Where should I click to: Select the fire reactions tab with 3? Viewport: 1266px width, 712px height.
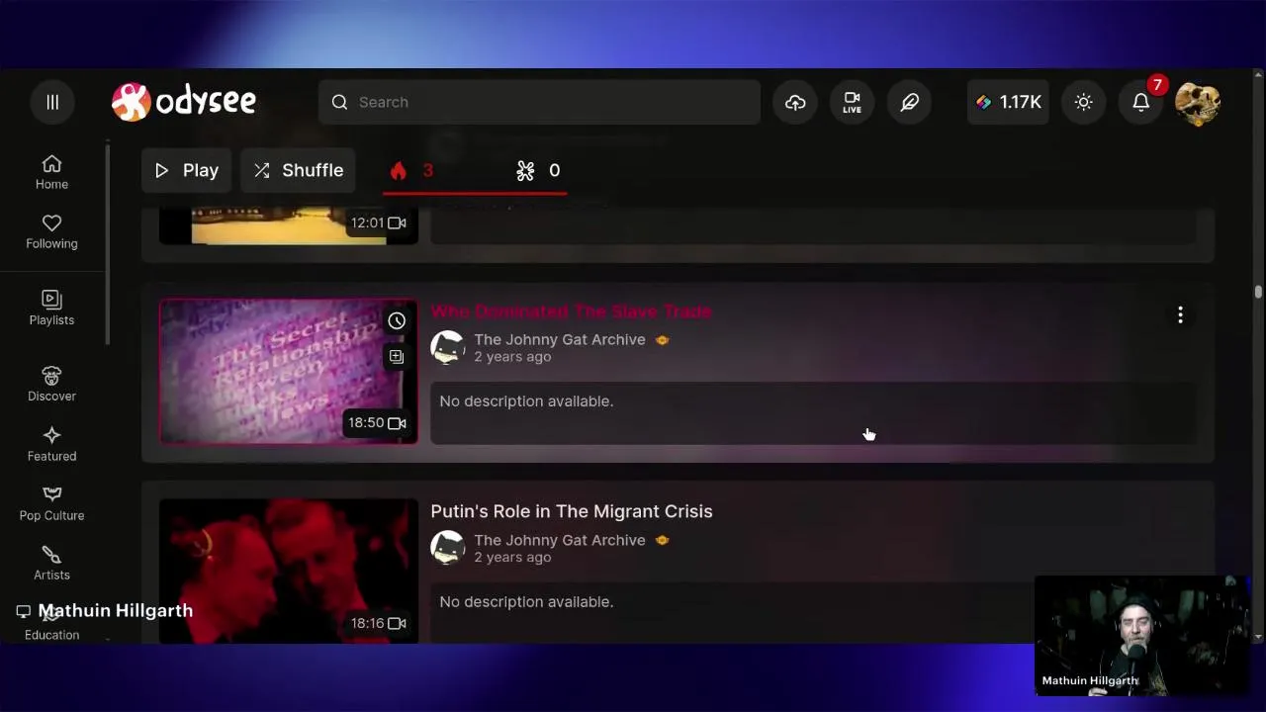point(413,171)
